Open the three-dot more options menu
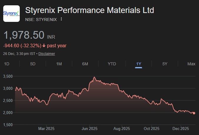 coord(61,19)
